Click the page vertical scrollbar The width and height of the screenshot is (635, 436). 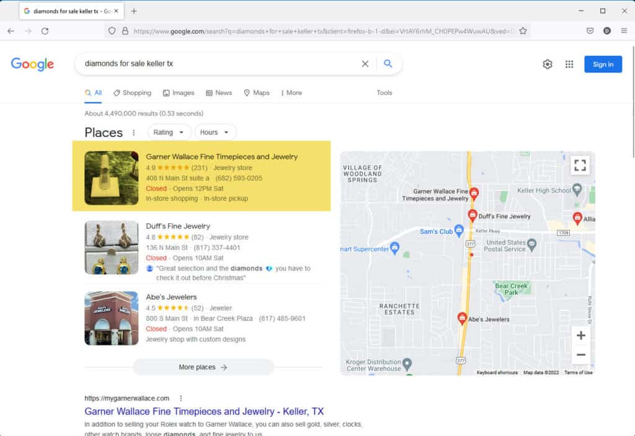(x=632, y=101)
